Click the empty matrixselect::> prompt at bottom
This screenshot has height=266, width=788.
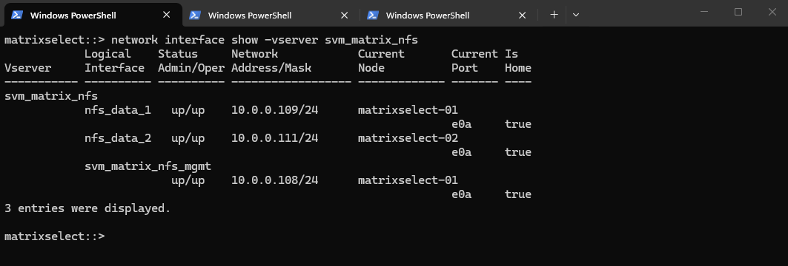(55, 236)
